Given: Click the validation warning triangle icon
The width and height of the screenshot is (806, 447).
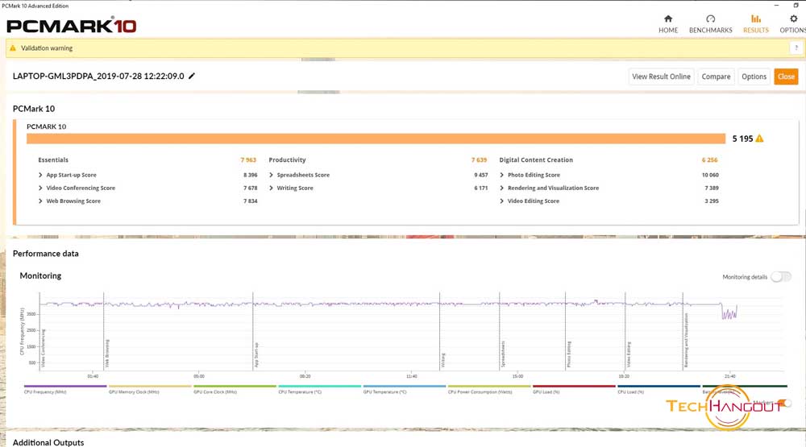Looking at the screenshot, I should [13, 48].
